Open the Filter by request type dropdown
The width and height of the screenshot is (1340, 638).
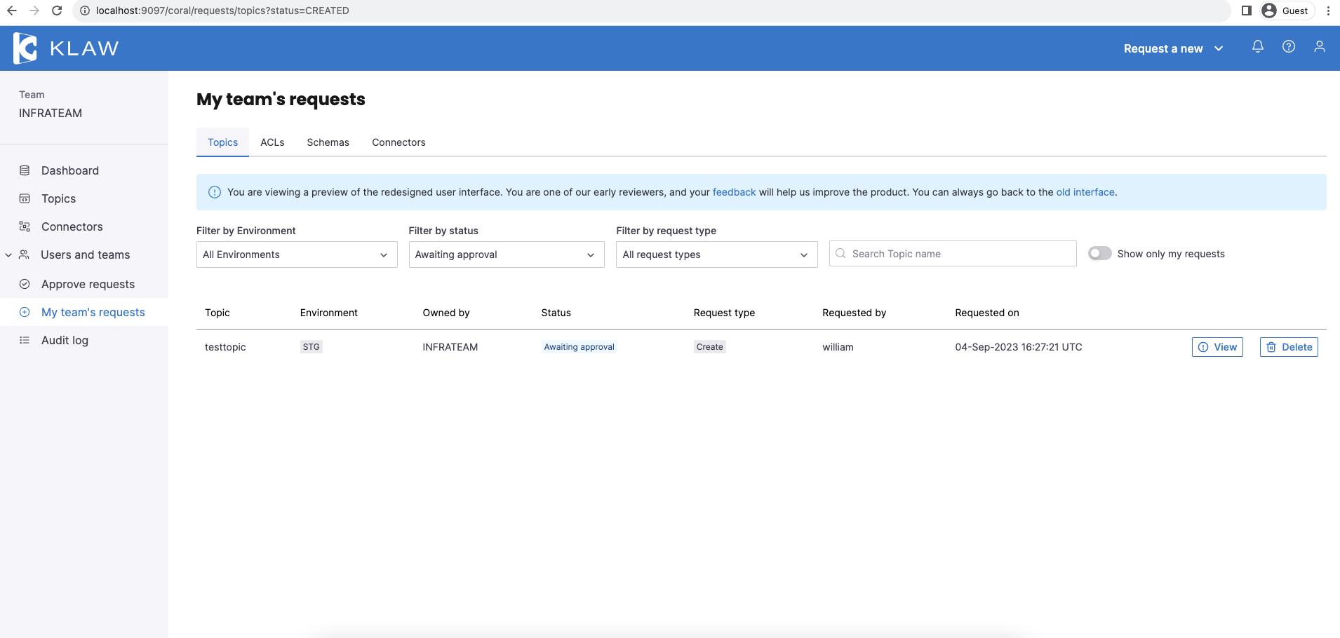coord(716,254)
